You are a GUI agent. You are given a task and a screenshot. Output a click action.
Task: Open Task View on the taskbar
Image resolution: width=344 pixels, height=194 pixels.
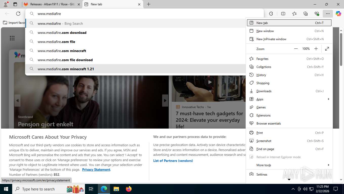(x=91, y=189)
